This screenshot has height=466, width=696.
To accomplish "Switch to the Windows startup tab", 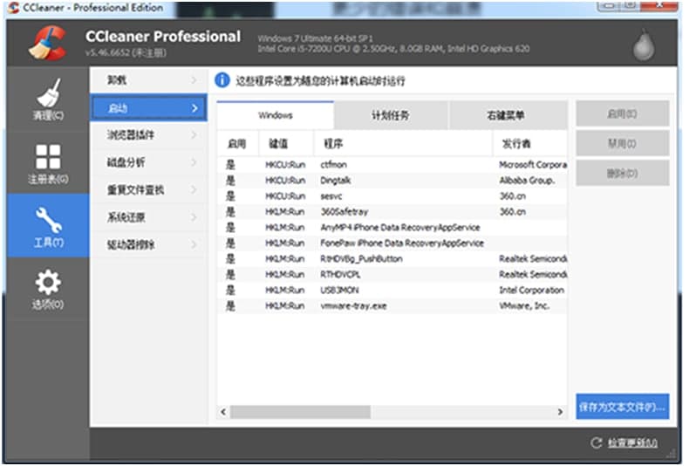I will pyautogui.click(x=276, y=115).
